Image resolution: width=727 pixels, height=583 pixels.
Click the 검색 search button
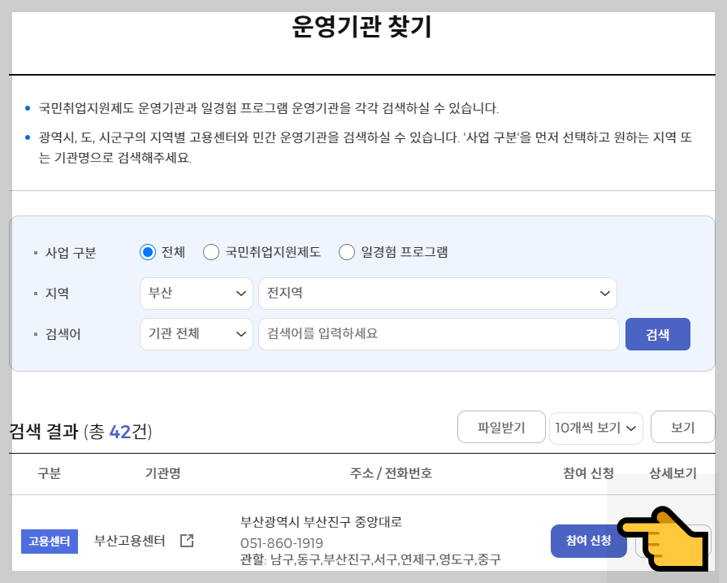click(658, 334)
